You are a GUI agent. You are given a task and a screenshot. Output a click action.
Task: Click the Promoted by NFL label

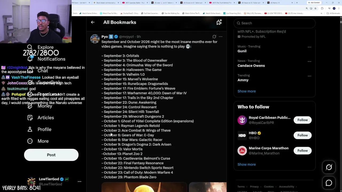[x=251, y=37]
